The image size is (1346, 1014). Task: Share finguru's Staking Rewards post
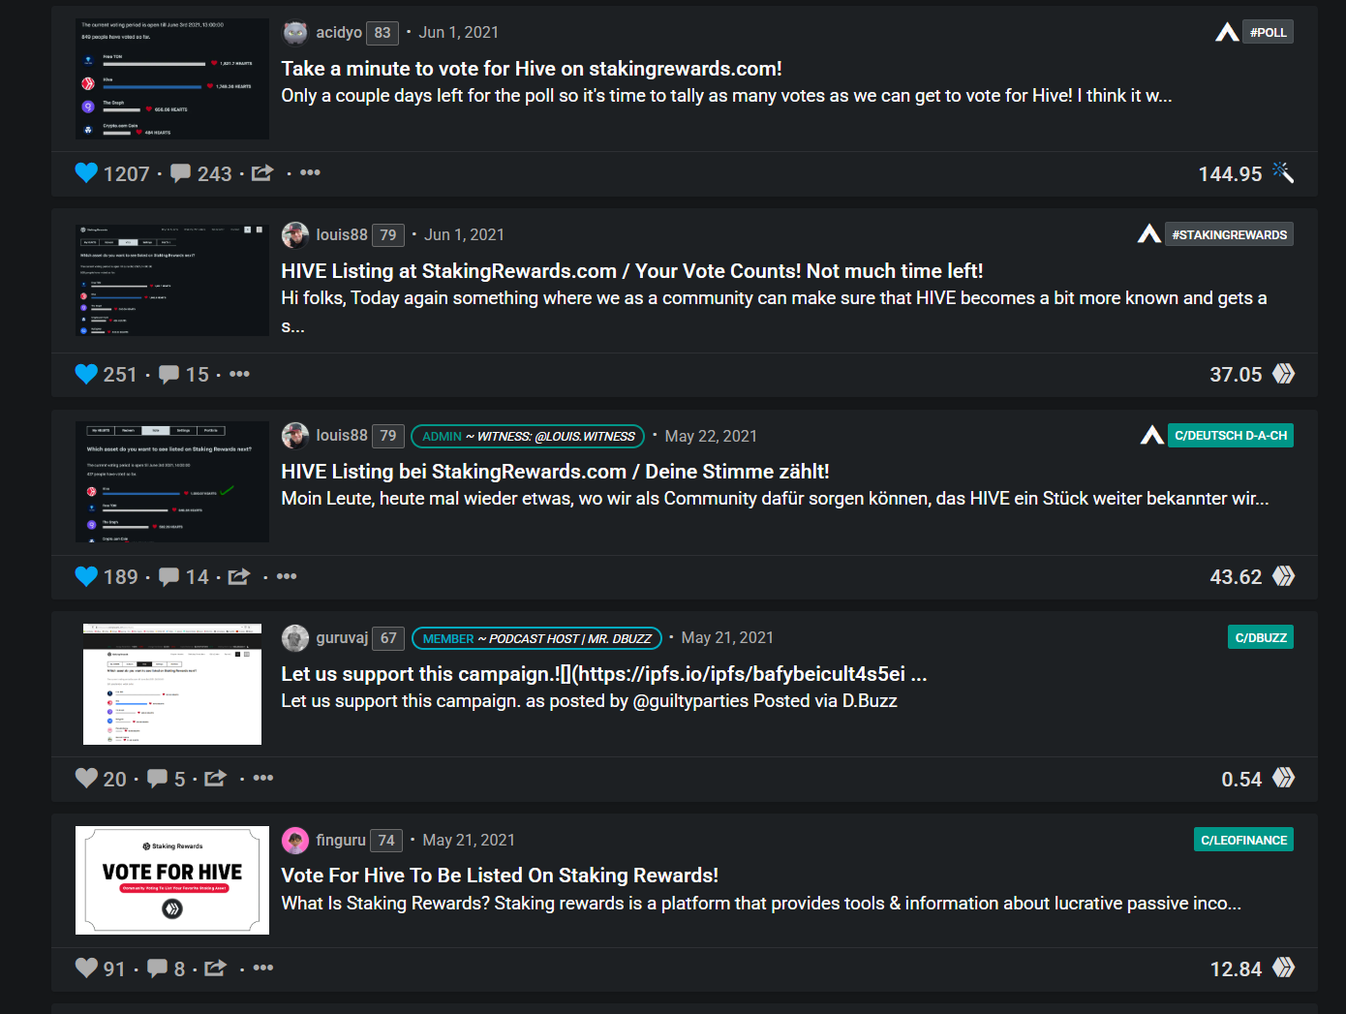pos(216,968)
